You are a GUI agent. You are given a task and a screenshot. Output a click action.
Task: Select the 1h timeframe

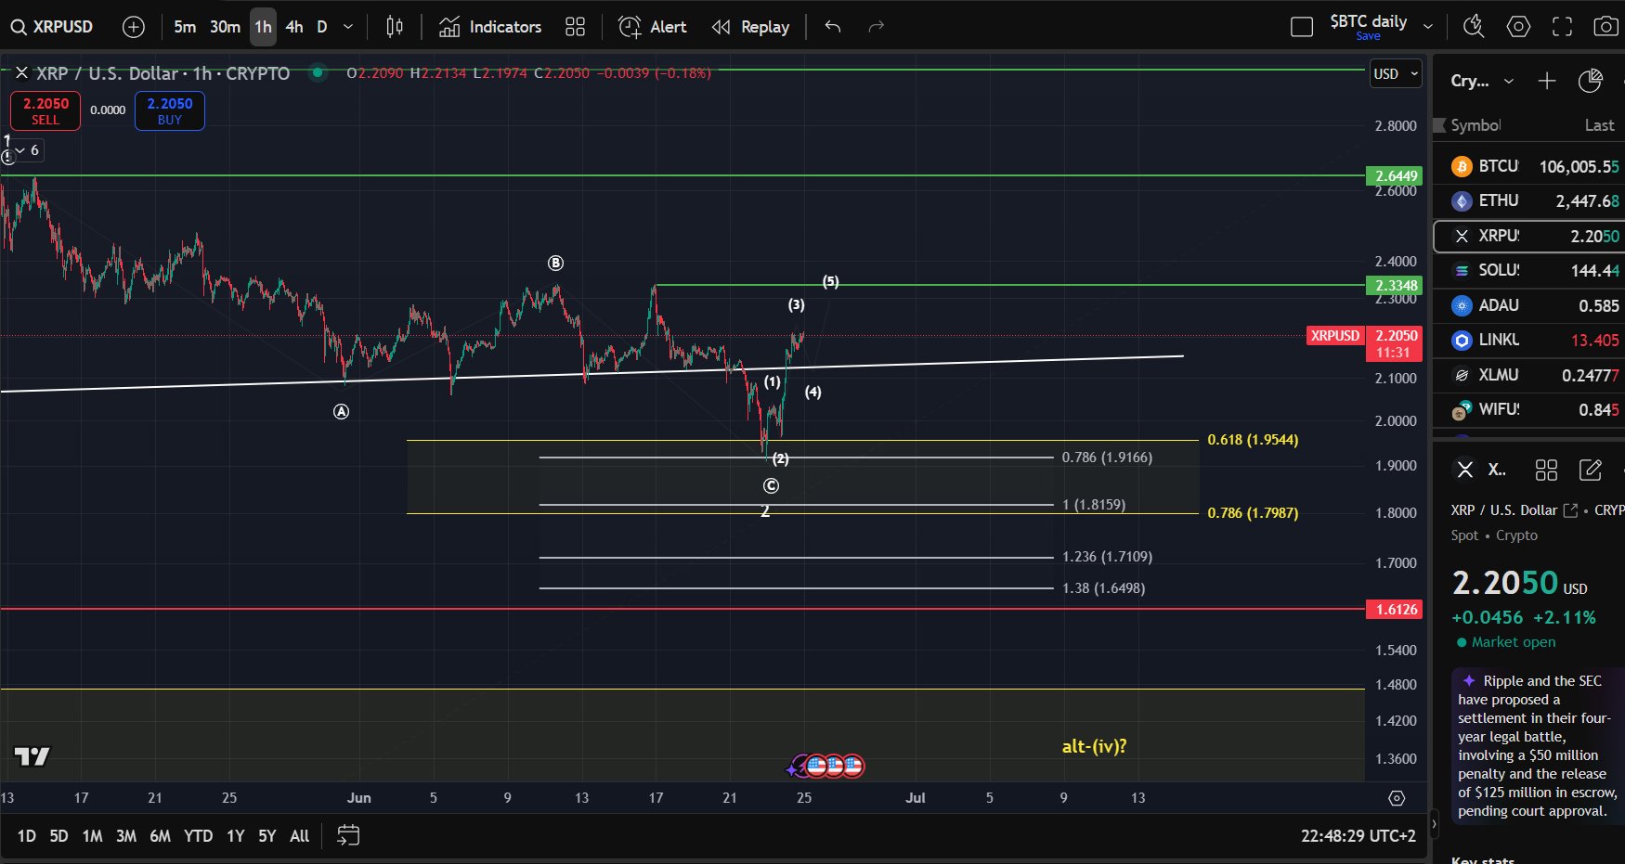[x=264, y=27]
